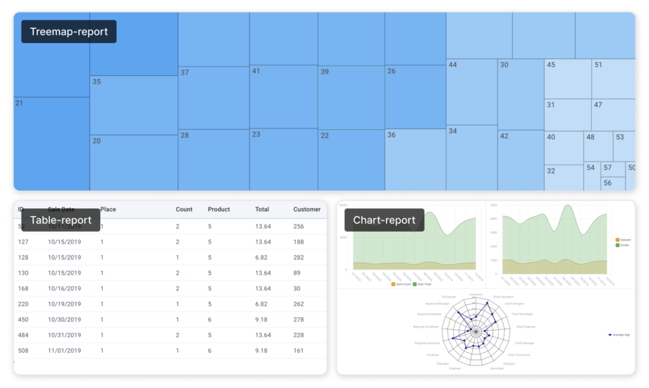Toggle the green Drinks legend marker
The width and height of the screenshot is (649, 388).
tap(617, 245)
